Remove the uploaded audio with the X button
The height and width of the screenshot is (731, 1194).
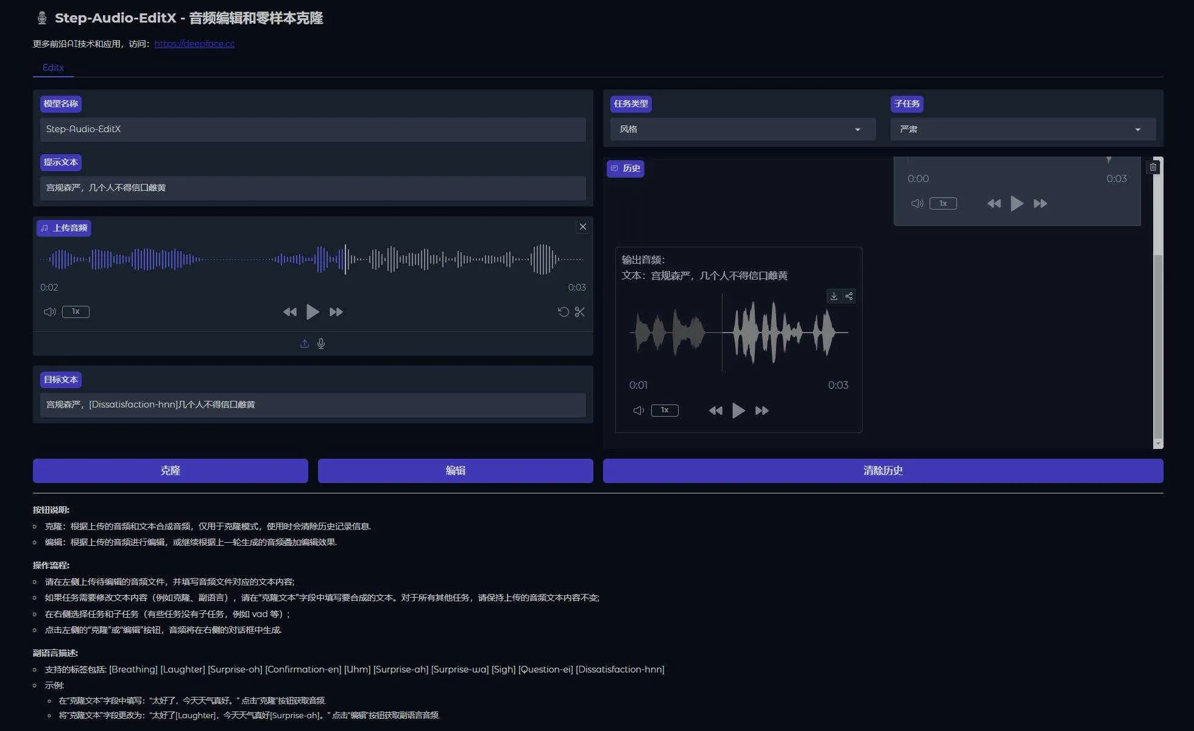[582, 226]
